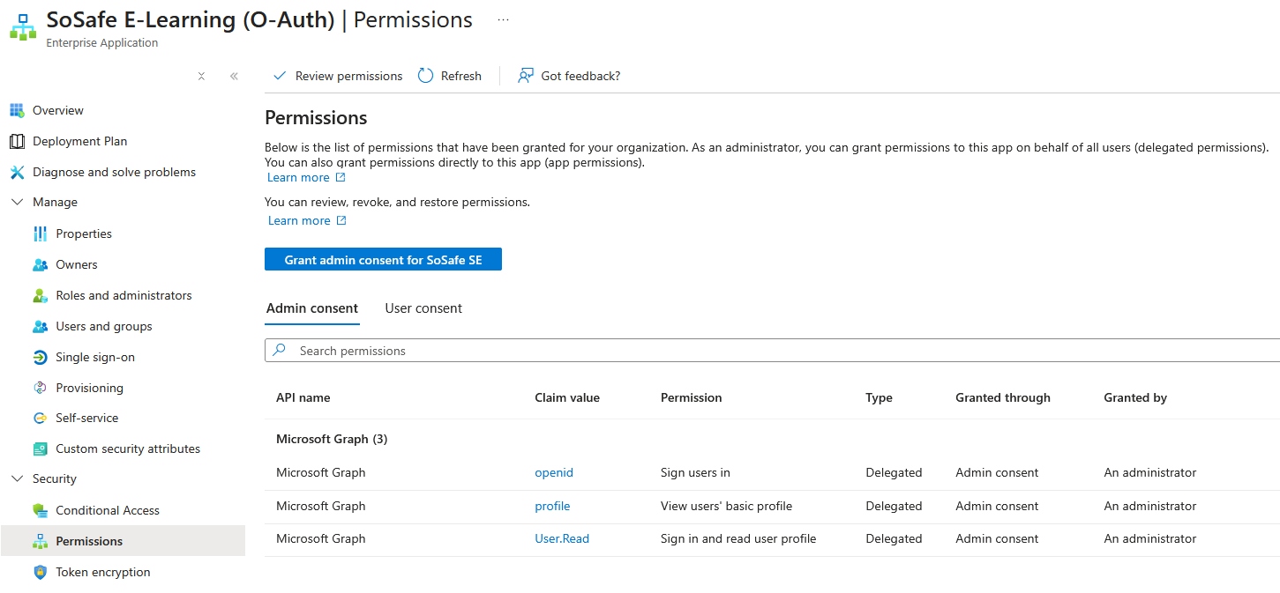
Task: Switch to the User consent tab
Action: [x=423, y=308]
